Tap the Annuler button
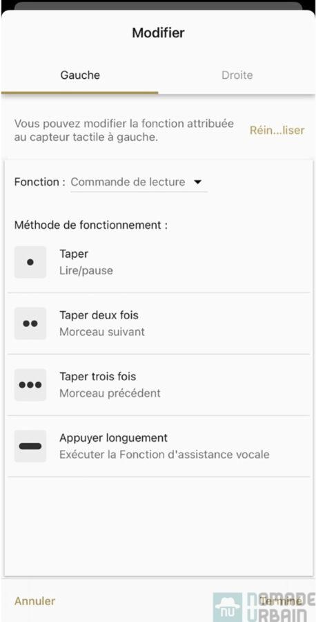The width and height of the screenshot is (316, 622). pos(35,601)
